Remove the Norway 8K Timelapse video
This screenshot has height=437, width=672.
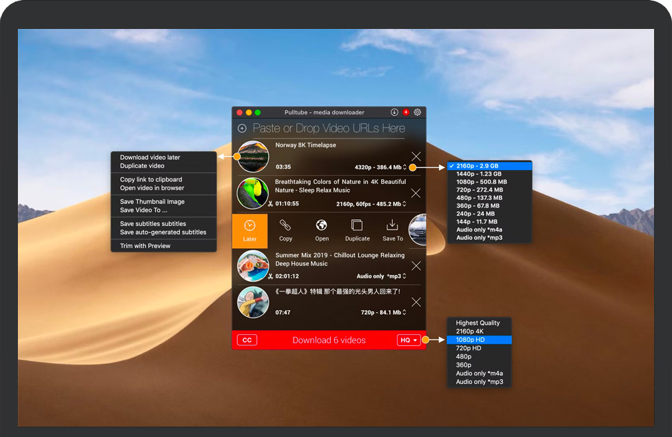coord(416,156)
